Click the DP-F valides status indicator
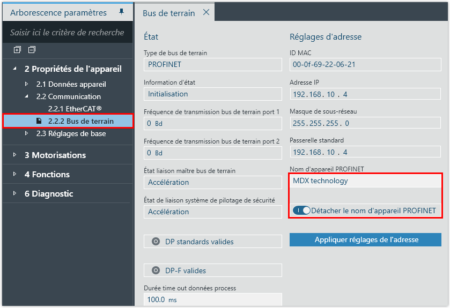This screenshot has width=450, height=308. (x=156, y=271)
